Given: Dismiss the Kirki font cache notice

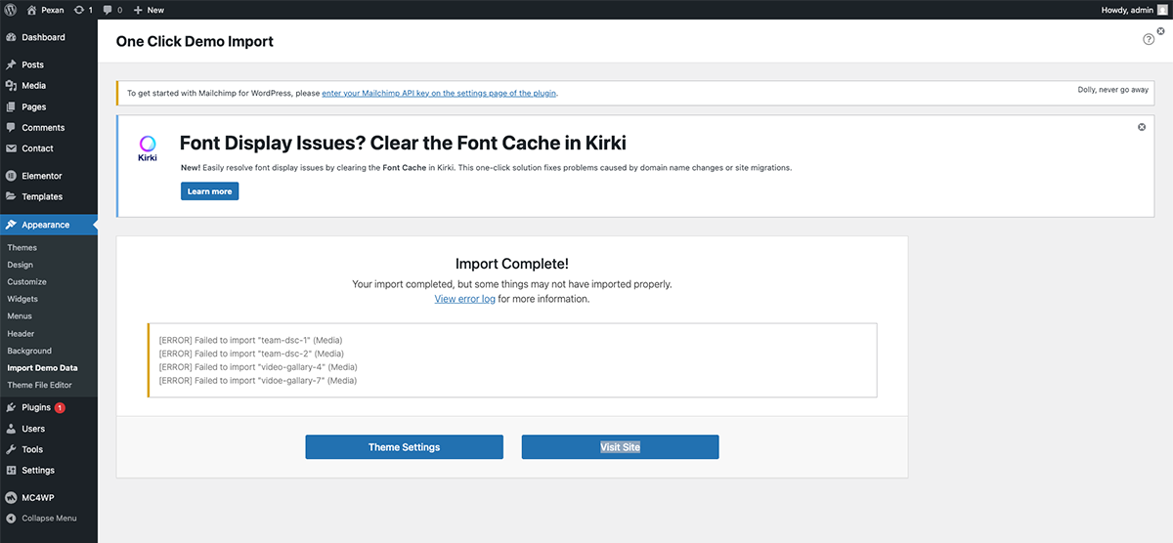Looking at the screenshot, I should click(1142, 127).
